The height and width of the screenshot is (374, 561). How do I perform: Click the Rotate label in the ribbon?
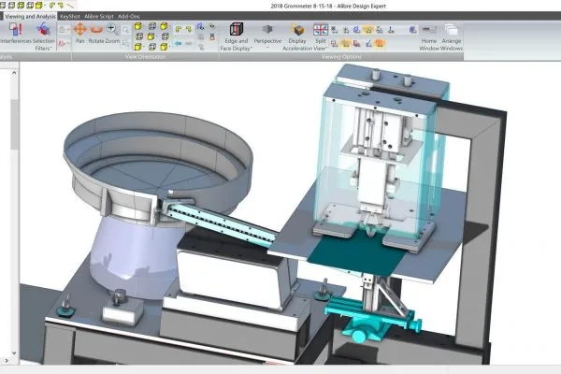point(96,41)
